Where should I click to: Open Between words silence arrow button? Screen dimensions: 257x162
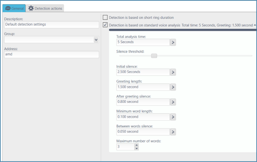click(173, 132)
